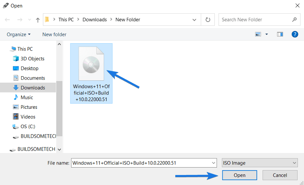
Task: Open Help with the question mark icon
Action: (295, 34)
